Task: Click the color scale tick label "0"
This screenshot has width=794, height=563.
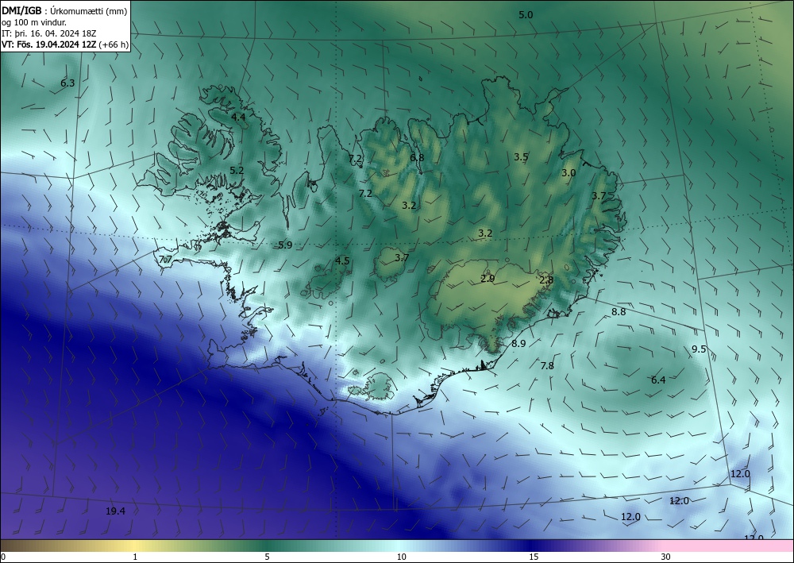Action: pyautogui.click(x=3, y=557)
